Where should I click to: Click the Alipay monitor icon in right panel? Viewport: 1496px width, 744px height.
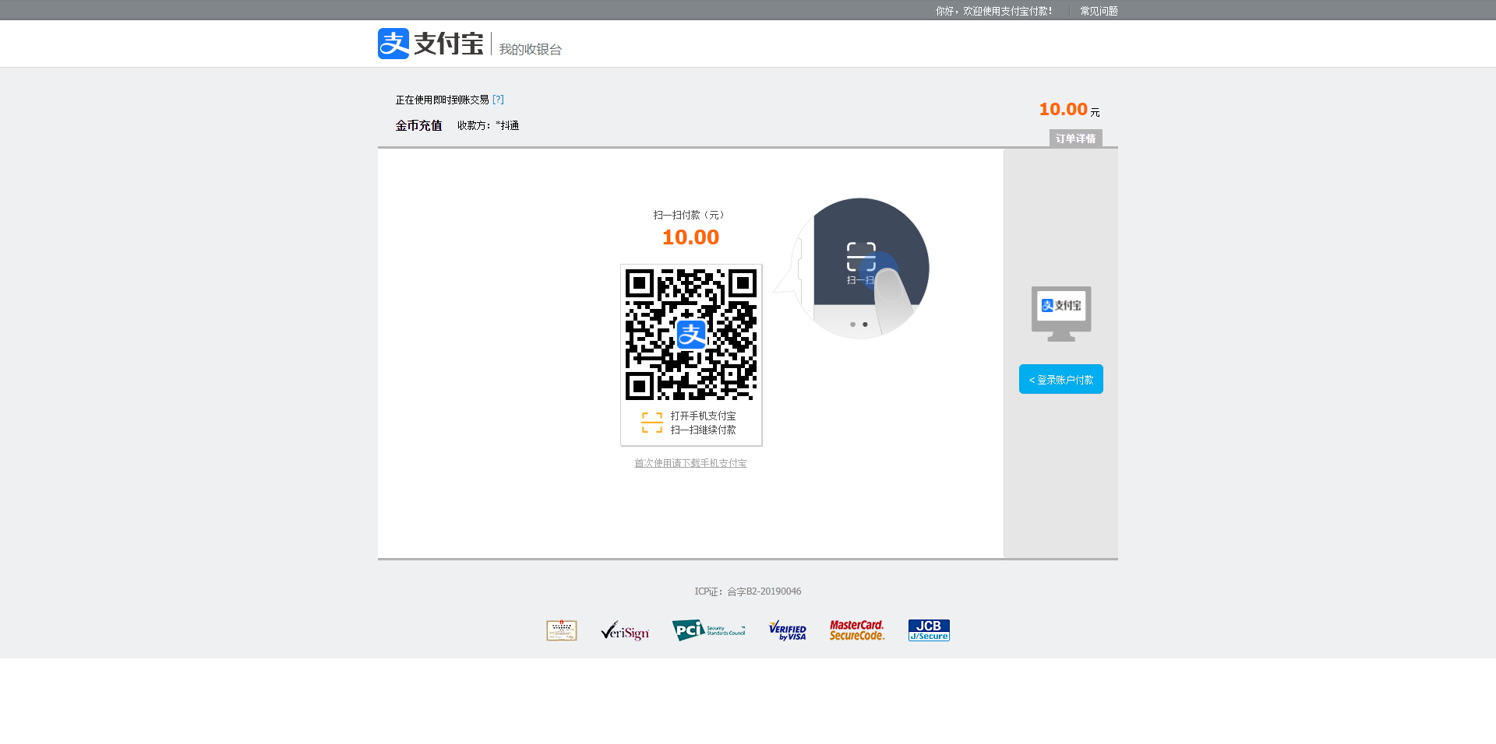pyautogui.click(x=1061, y=313)
